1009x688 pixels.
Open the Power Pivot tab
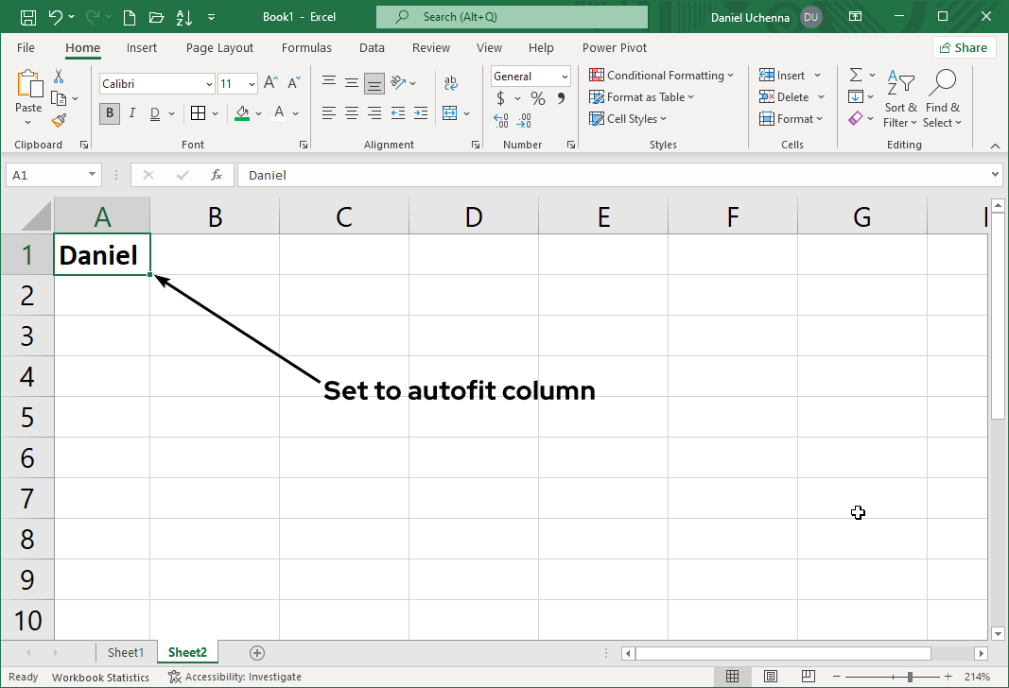(x=614, y=47)
